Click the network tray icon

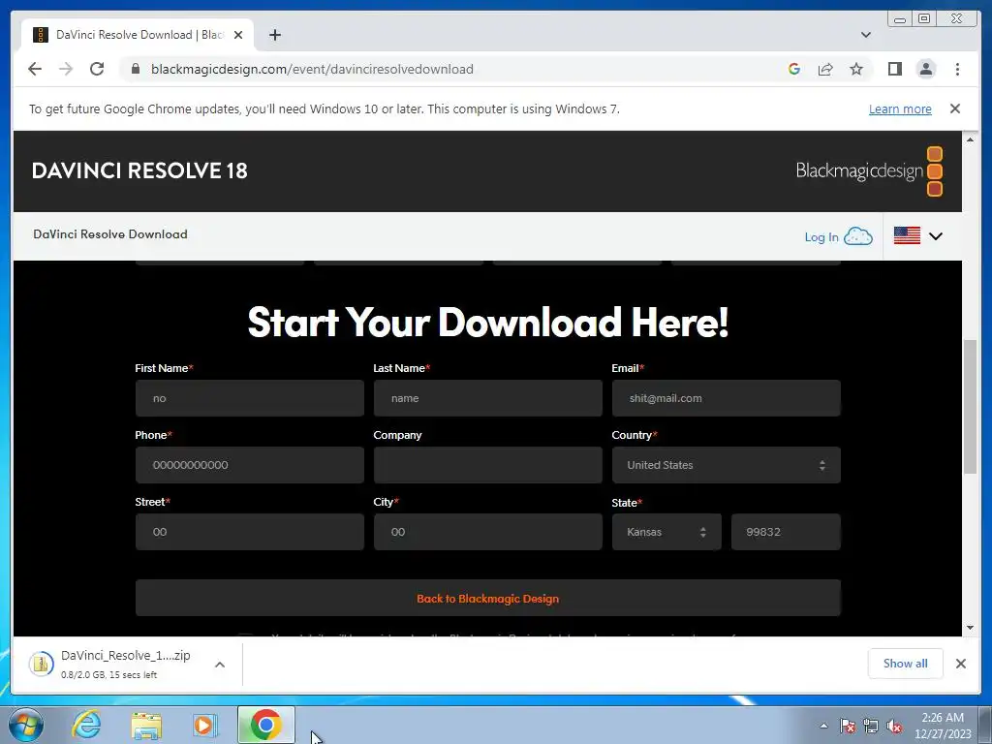click(x=871, y=727)
